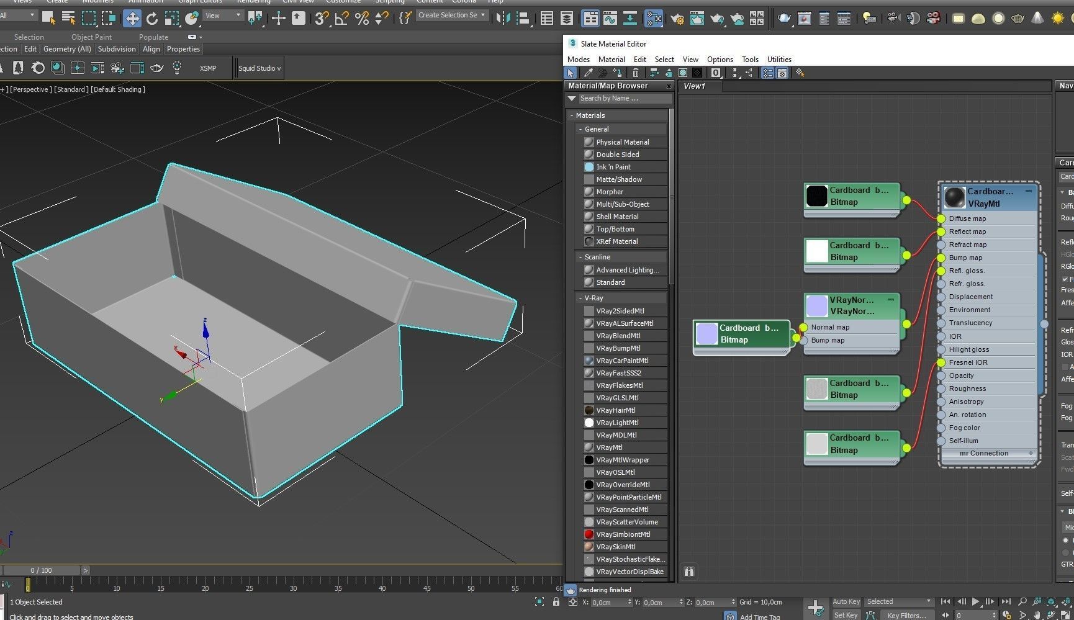Click Auto Key button

tap(846, 601)
